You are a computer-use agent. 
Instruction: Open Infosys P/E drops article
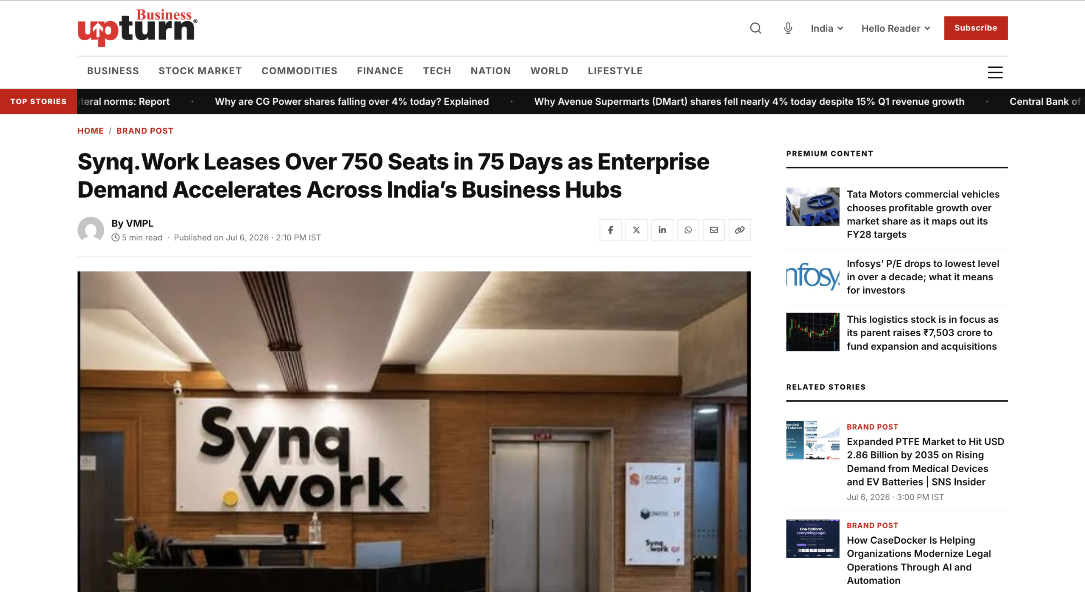923,277
